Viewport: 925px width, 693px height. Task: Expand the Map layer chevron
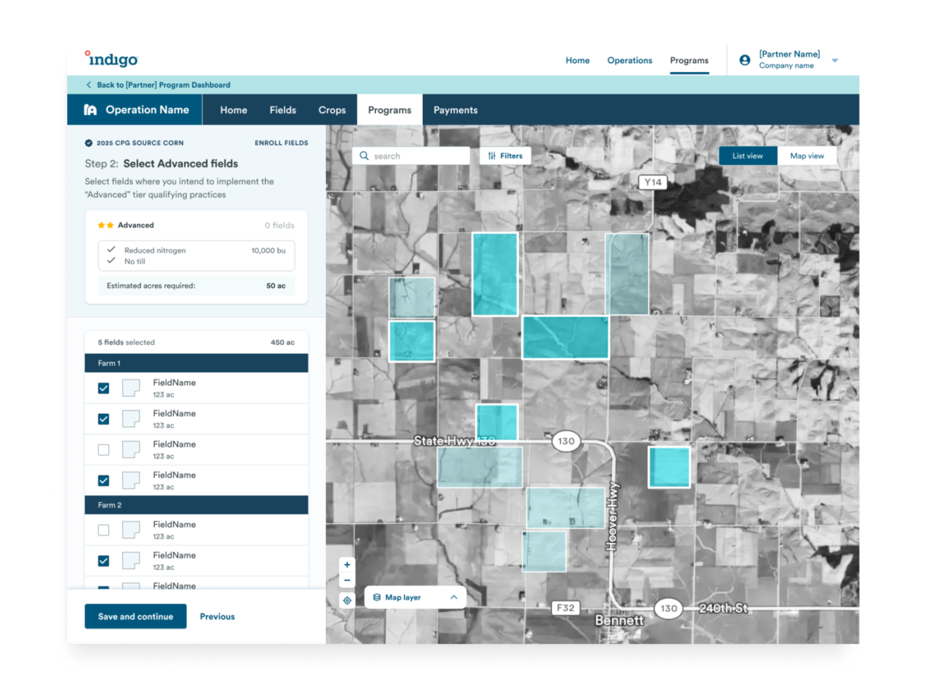[x=454, y=597]
